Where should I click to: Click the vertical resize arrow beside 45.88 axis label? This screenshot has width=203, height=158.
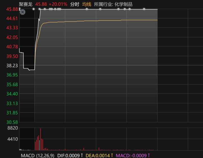19,9
